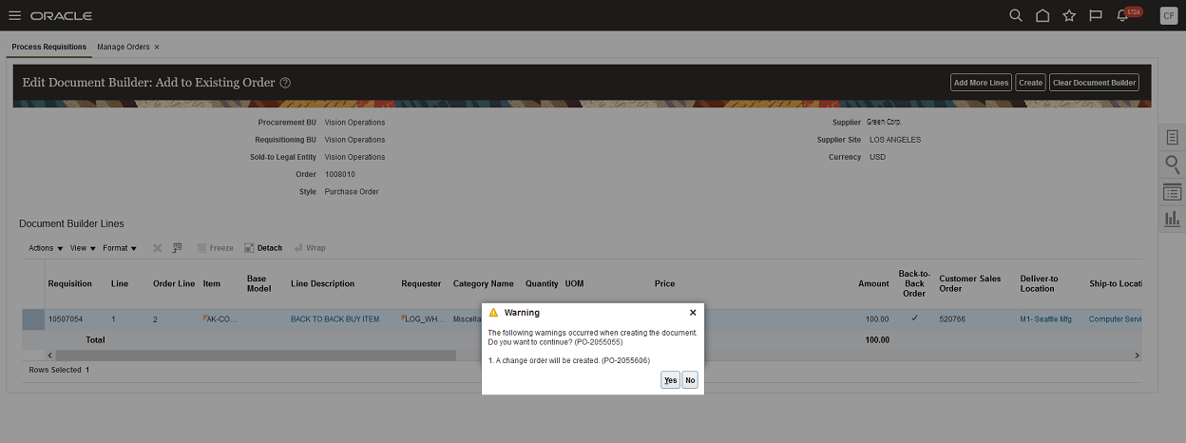Screen dimensions: 1186x443
Task: Open the M1- Seattle Mfg link
Action: 1045,319
